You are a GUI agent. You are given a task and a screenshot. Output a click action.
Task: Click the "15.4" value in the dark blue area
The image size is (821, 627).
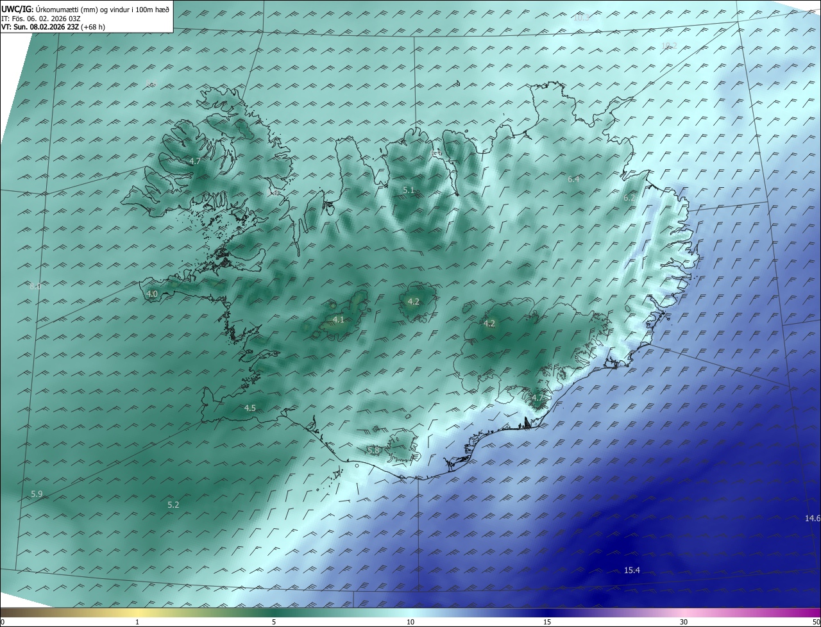[x=632, y=571]
